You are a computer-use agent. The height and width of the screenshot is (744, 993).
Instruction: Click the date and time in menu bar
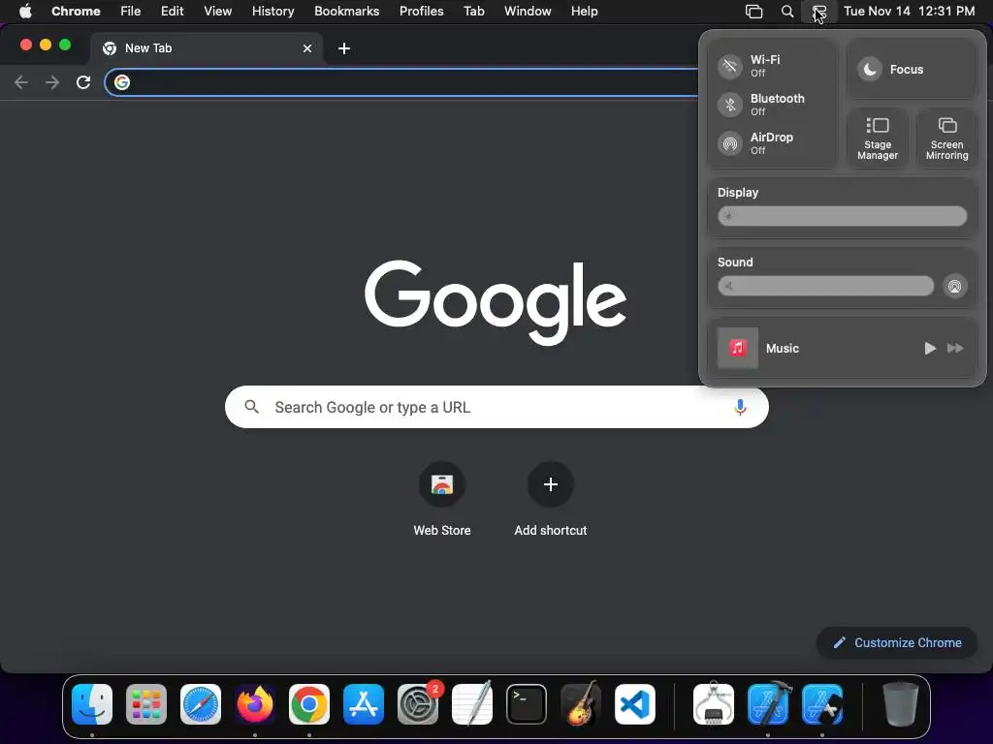pos(909,12)
